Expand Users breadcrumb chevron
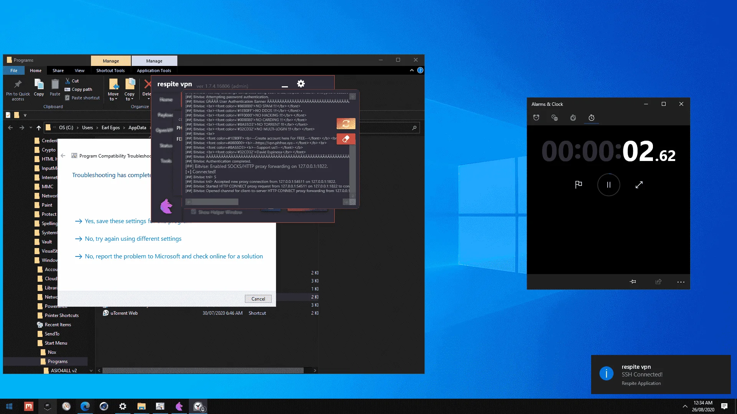 pos(97,128)
